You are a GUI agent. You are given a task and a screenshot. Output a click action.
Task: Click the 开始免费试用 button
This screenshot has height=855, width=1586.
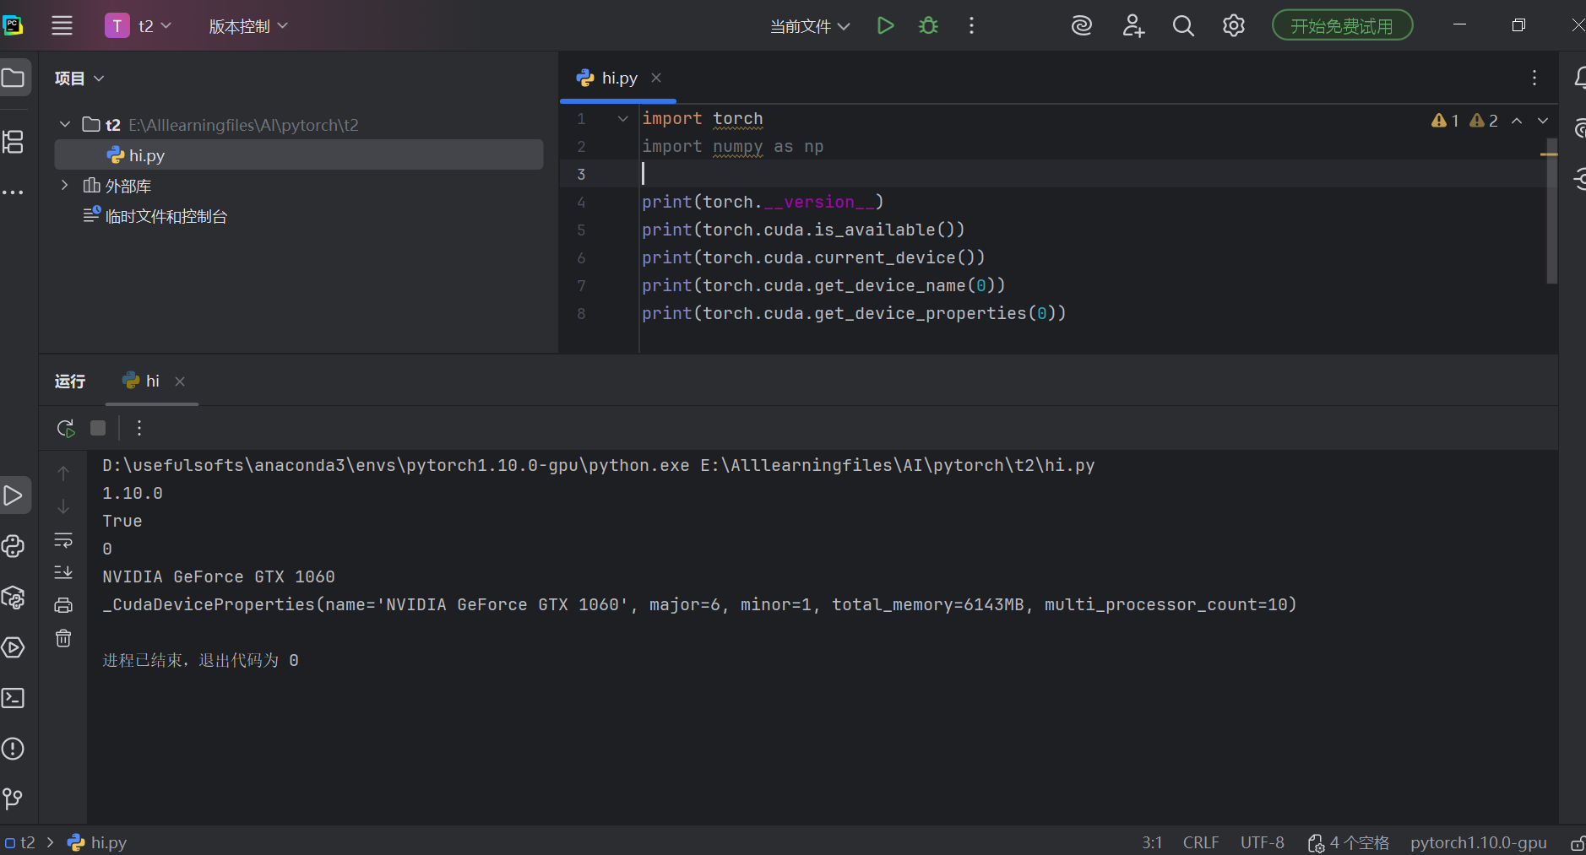point(1342,26)
